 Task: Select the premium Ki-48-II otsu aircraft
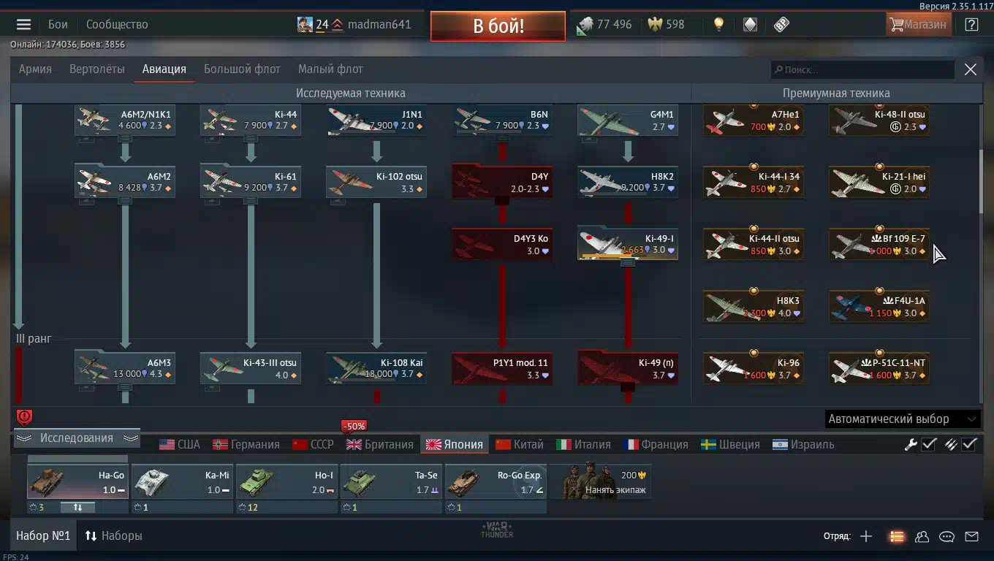[879, 121]
